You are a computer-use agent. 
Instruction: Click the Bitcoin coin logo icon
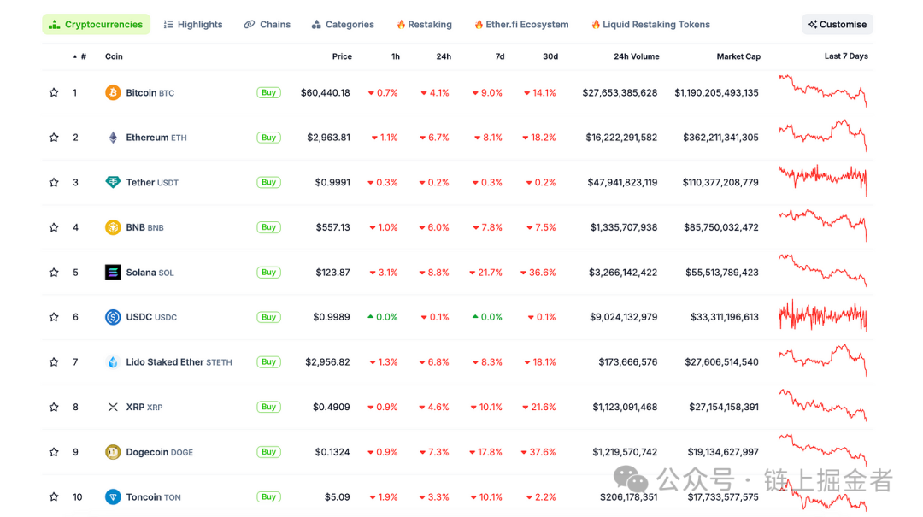coord(113,92)
